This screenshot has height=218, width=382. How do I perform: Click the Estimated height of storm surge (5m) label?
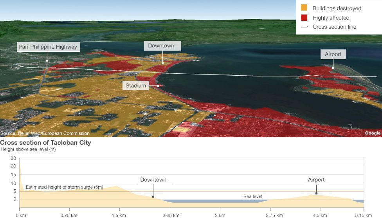[x=65, y=187]
